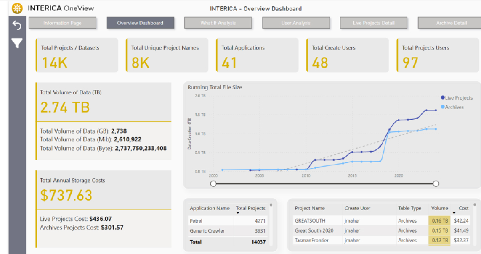The width and height of the screenshot is (481, 254).
Task: Open Archive Detail page
Action: pos(451,23)
